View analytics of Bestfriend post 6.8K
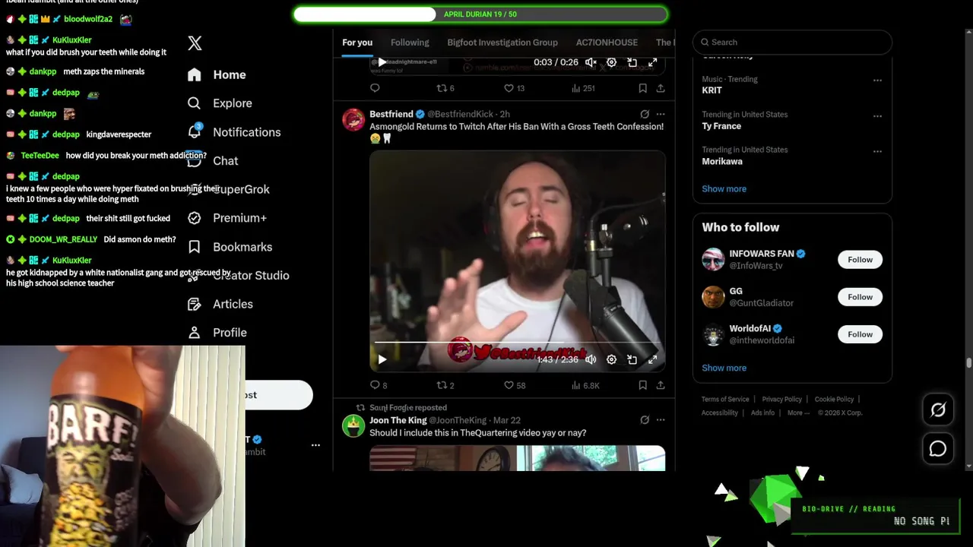Screen dimensions: 973x547 coord(585,385)
